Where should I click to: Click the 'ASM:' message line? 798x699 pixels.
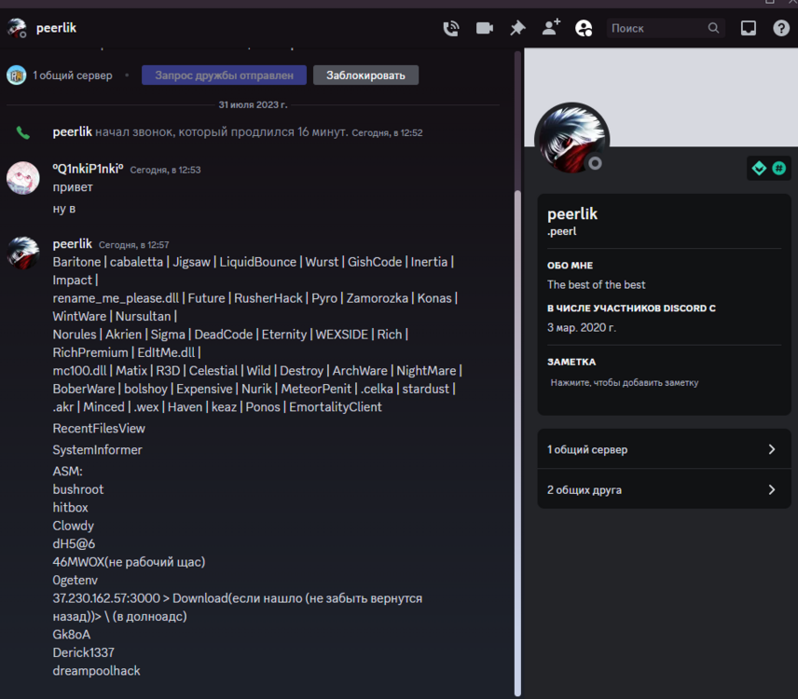(x=68, y=471)
